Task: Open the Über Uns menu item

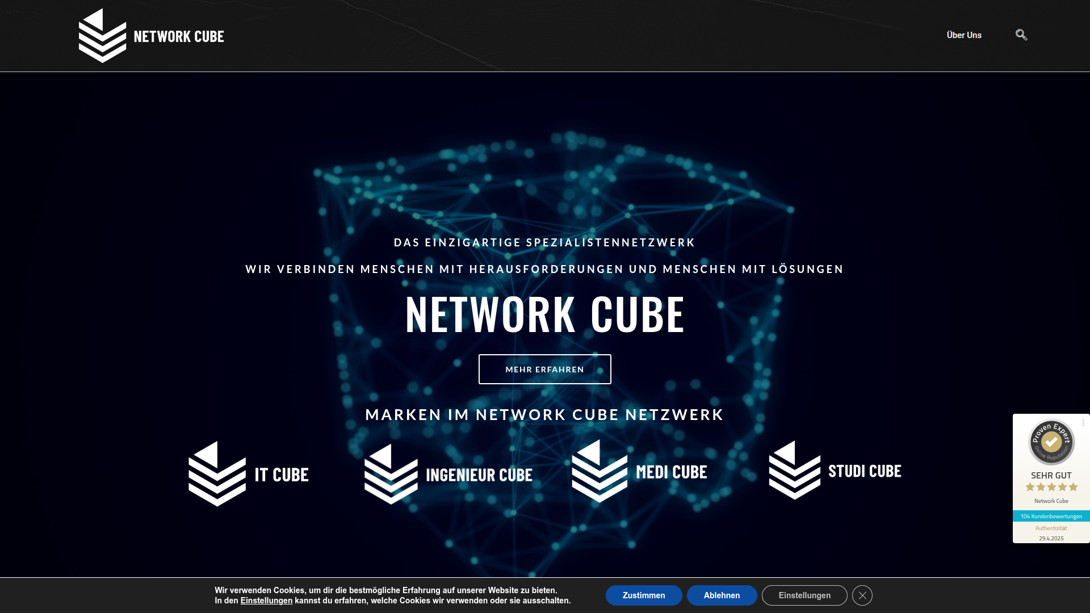Action: point(964,35)
